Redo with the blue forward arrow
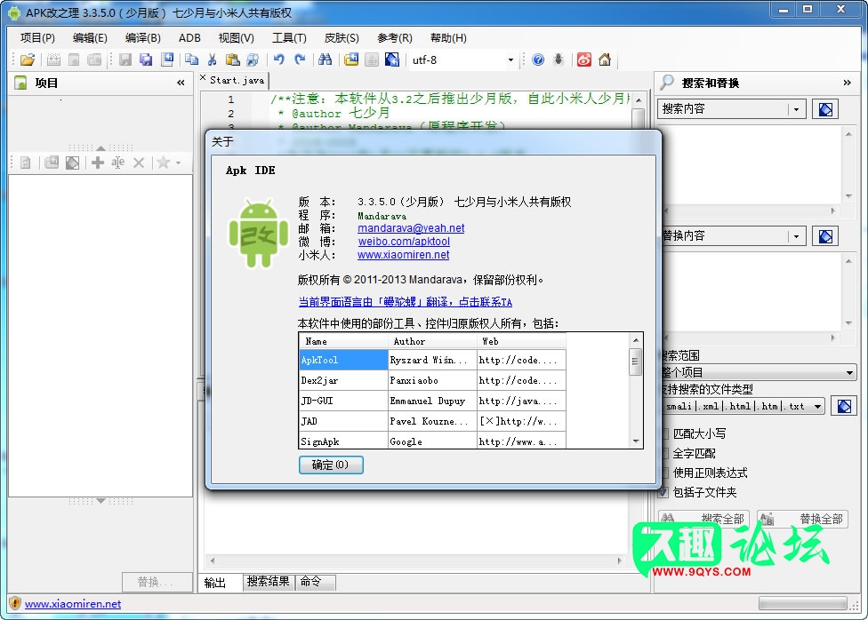Image resolution: width=868 pixels, height=620 pixels. pos(300,60)
